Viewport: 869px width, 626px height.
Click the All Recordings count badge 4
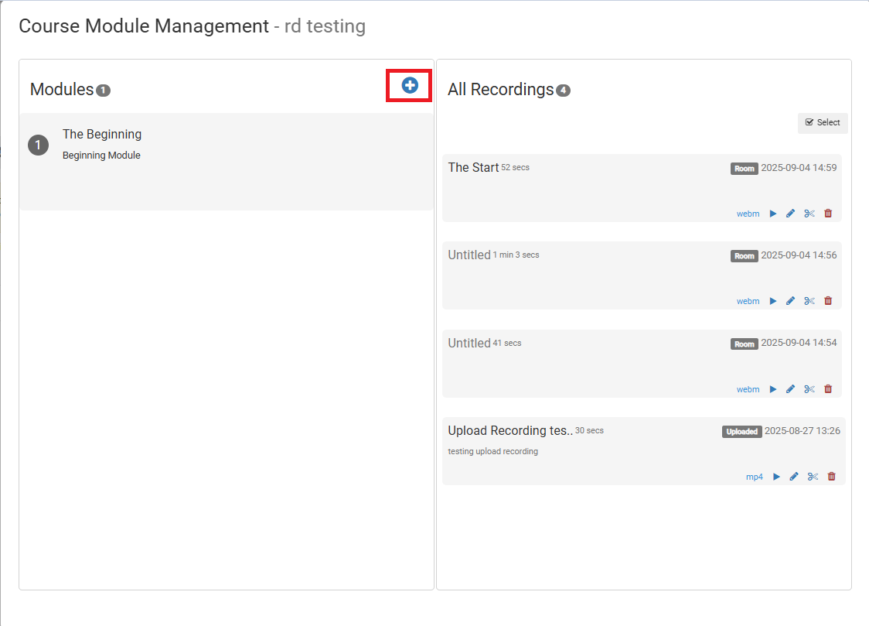click(x=563, y=91)
